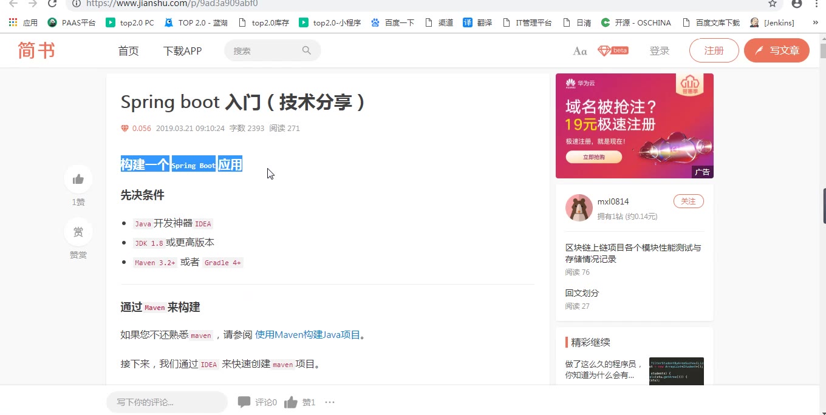Open the top2.0 PC bookmark
This screenshot has height=415, width=826.
point(130,22)
